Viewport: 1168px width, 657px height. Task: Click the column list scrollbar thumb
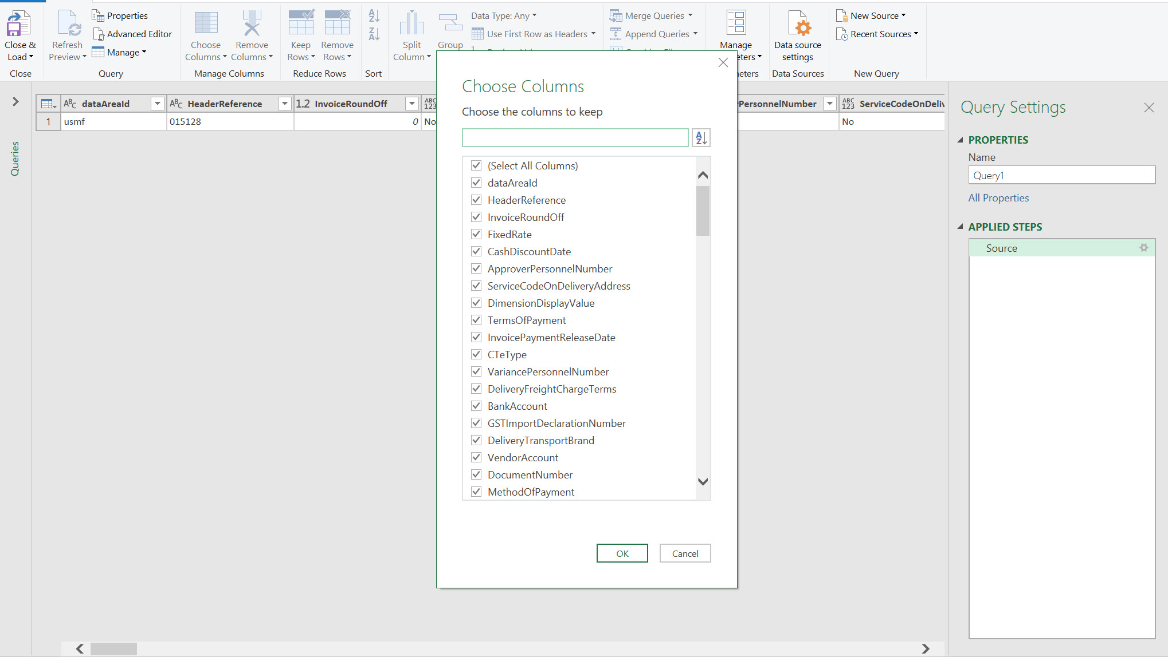point(703,211)
